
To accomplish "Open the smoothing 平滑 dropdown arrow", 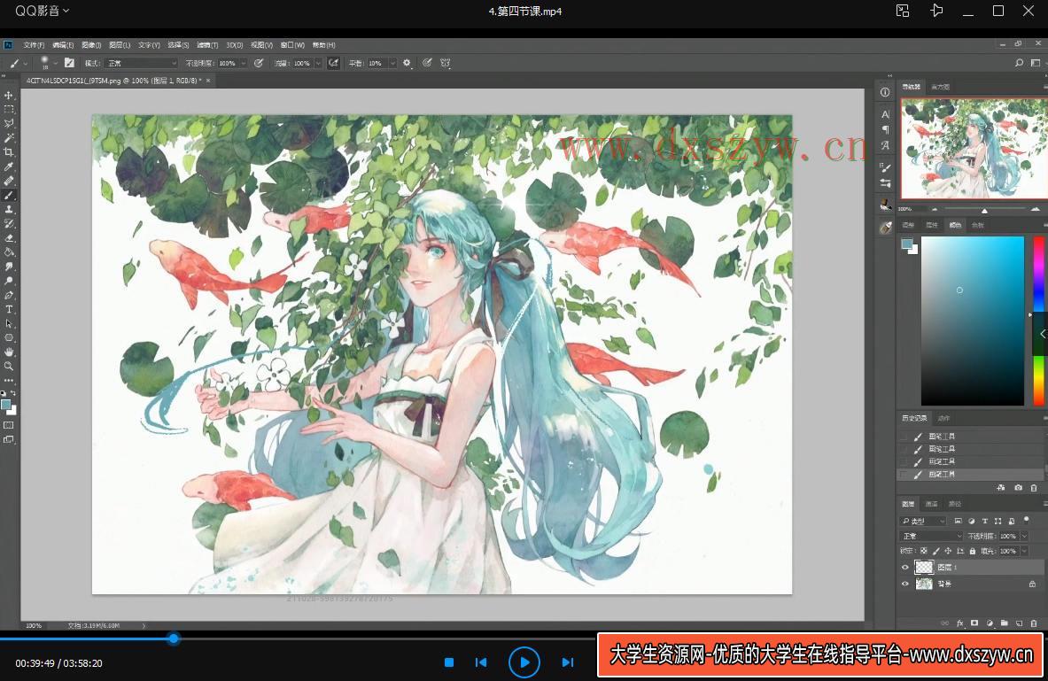I will [392, 63].
